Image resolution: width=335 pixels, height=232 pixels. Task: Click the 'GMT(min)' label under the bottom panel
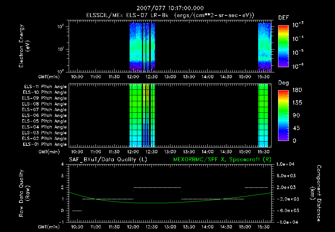point(49,227)
